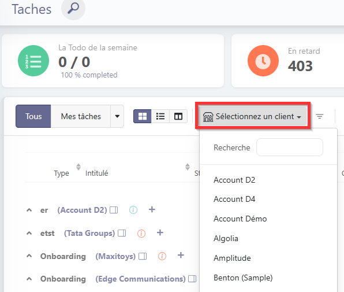
Task: Open dropdown arrow next to Mes tâches
Action: pyautogui.click(x=117, y=116)
